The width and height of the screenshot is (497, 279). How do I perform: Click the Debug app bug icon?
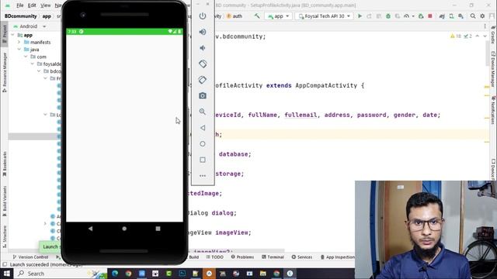[388, 16]
